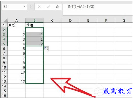This screenshot has width=134, height=99.
Task: Open Insert Function with the fx icon
Action: tap(57, 7)
